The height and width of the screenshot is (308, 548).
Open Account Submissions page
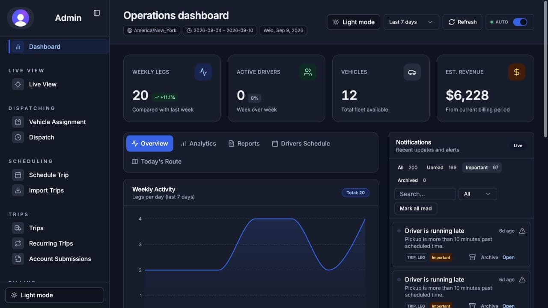[60, 259]
